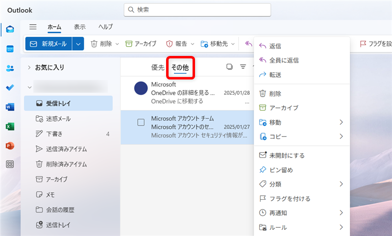Viewport: 392px width, 236px height.
Task: Click the アーカイブ button in the ribbon
Action: click(141, 44)
